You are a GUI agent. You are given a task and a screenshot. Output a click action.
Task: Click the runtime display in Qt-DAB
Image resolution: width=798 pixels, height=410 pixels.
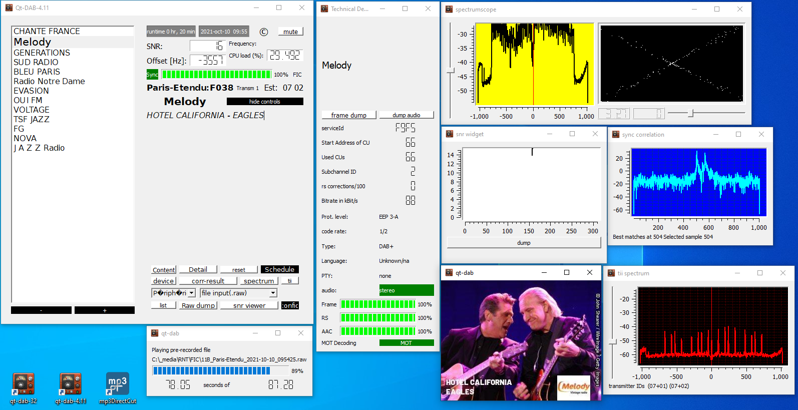[171, 32]
